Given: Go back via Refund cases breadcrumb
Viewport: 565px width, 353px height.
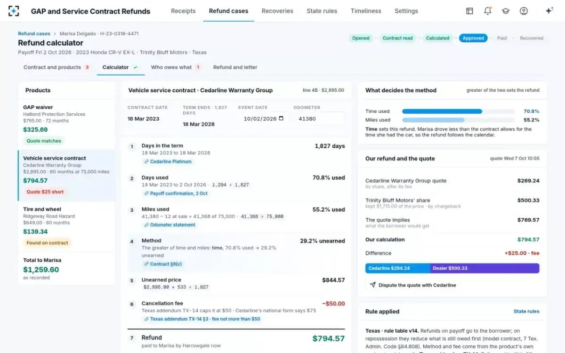Looking at the screenshot, I should [x=34, y=34].
